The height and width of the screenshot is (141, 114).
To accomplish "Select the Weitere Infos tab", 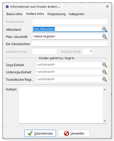I will pyautogui.click(x=35, y=14).
